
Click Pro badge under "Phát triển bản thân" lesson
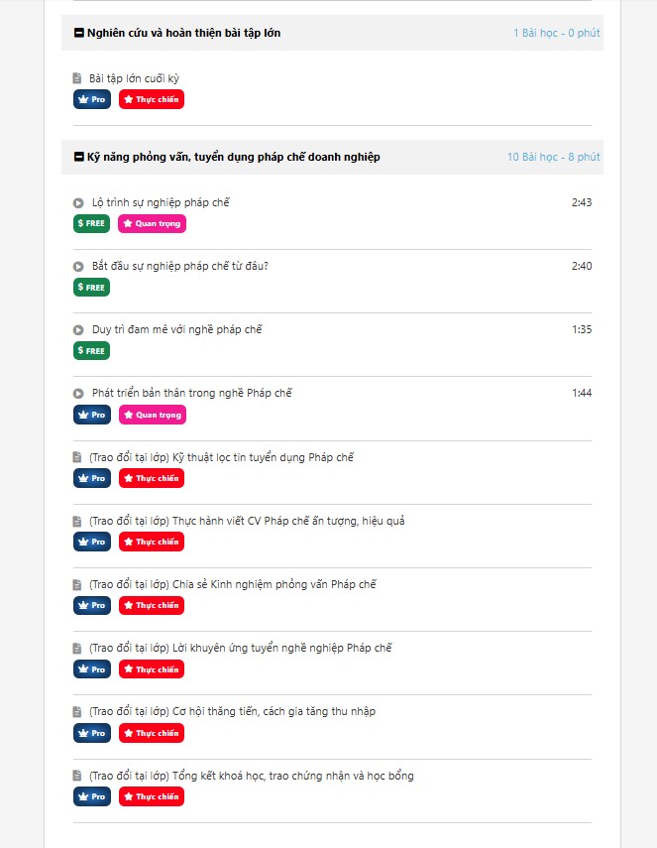click(92, 415)
